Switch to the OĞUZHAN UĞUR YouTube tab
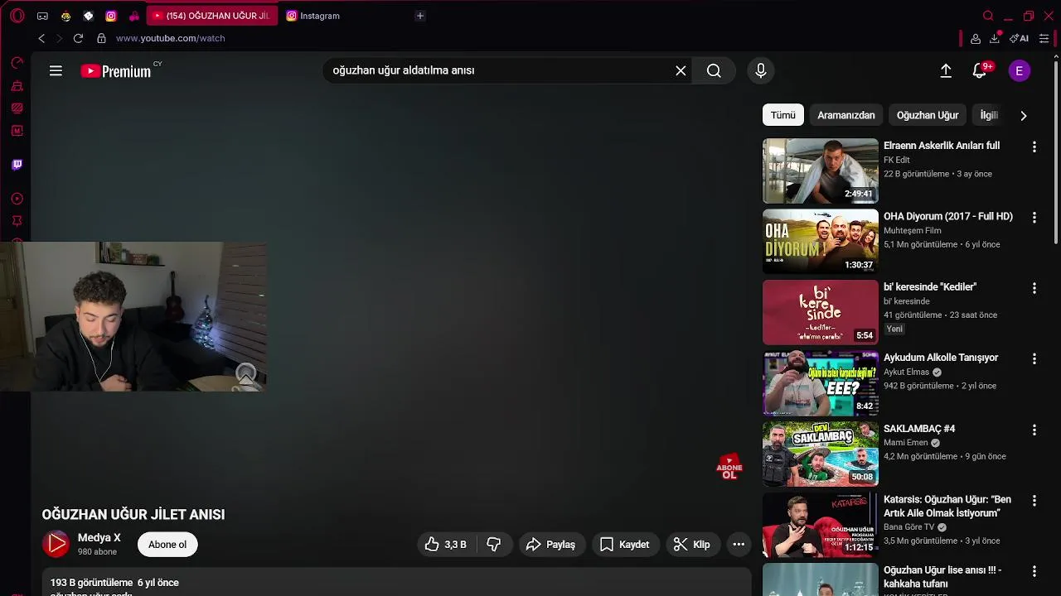Image resolution: width=1061 pixels, height=596 pixels. tap(212, 16)
